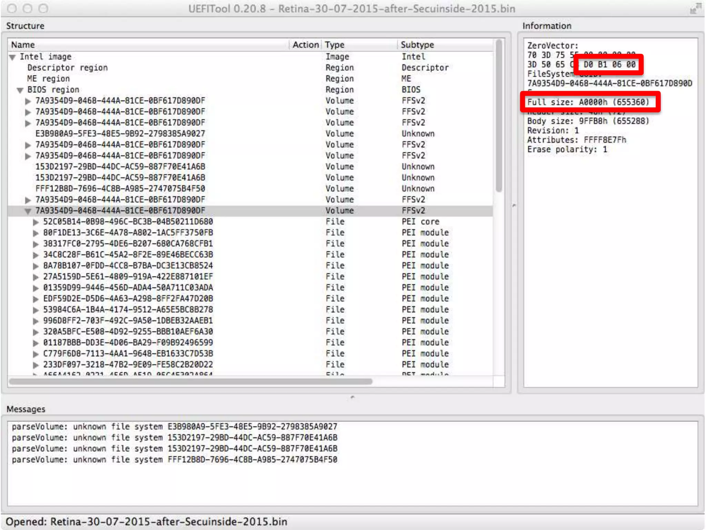Select unknown volume E3B980A9-5FE3-48E5
The height and width of the screenshot is (530, 706).
pos(120,134)
